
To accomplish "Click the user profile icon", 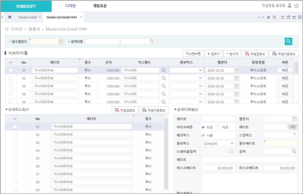I will point(289,6).
